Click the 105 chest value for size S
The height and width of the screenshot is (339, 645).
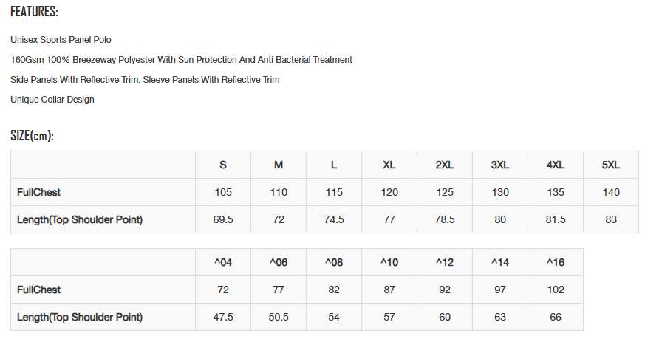223,192
